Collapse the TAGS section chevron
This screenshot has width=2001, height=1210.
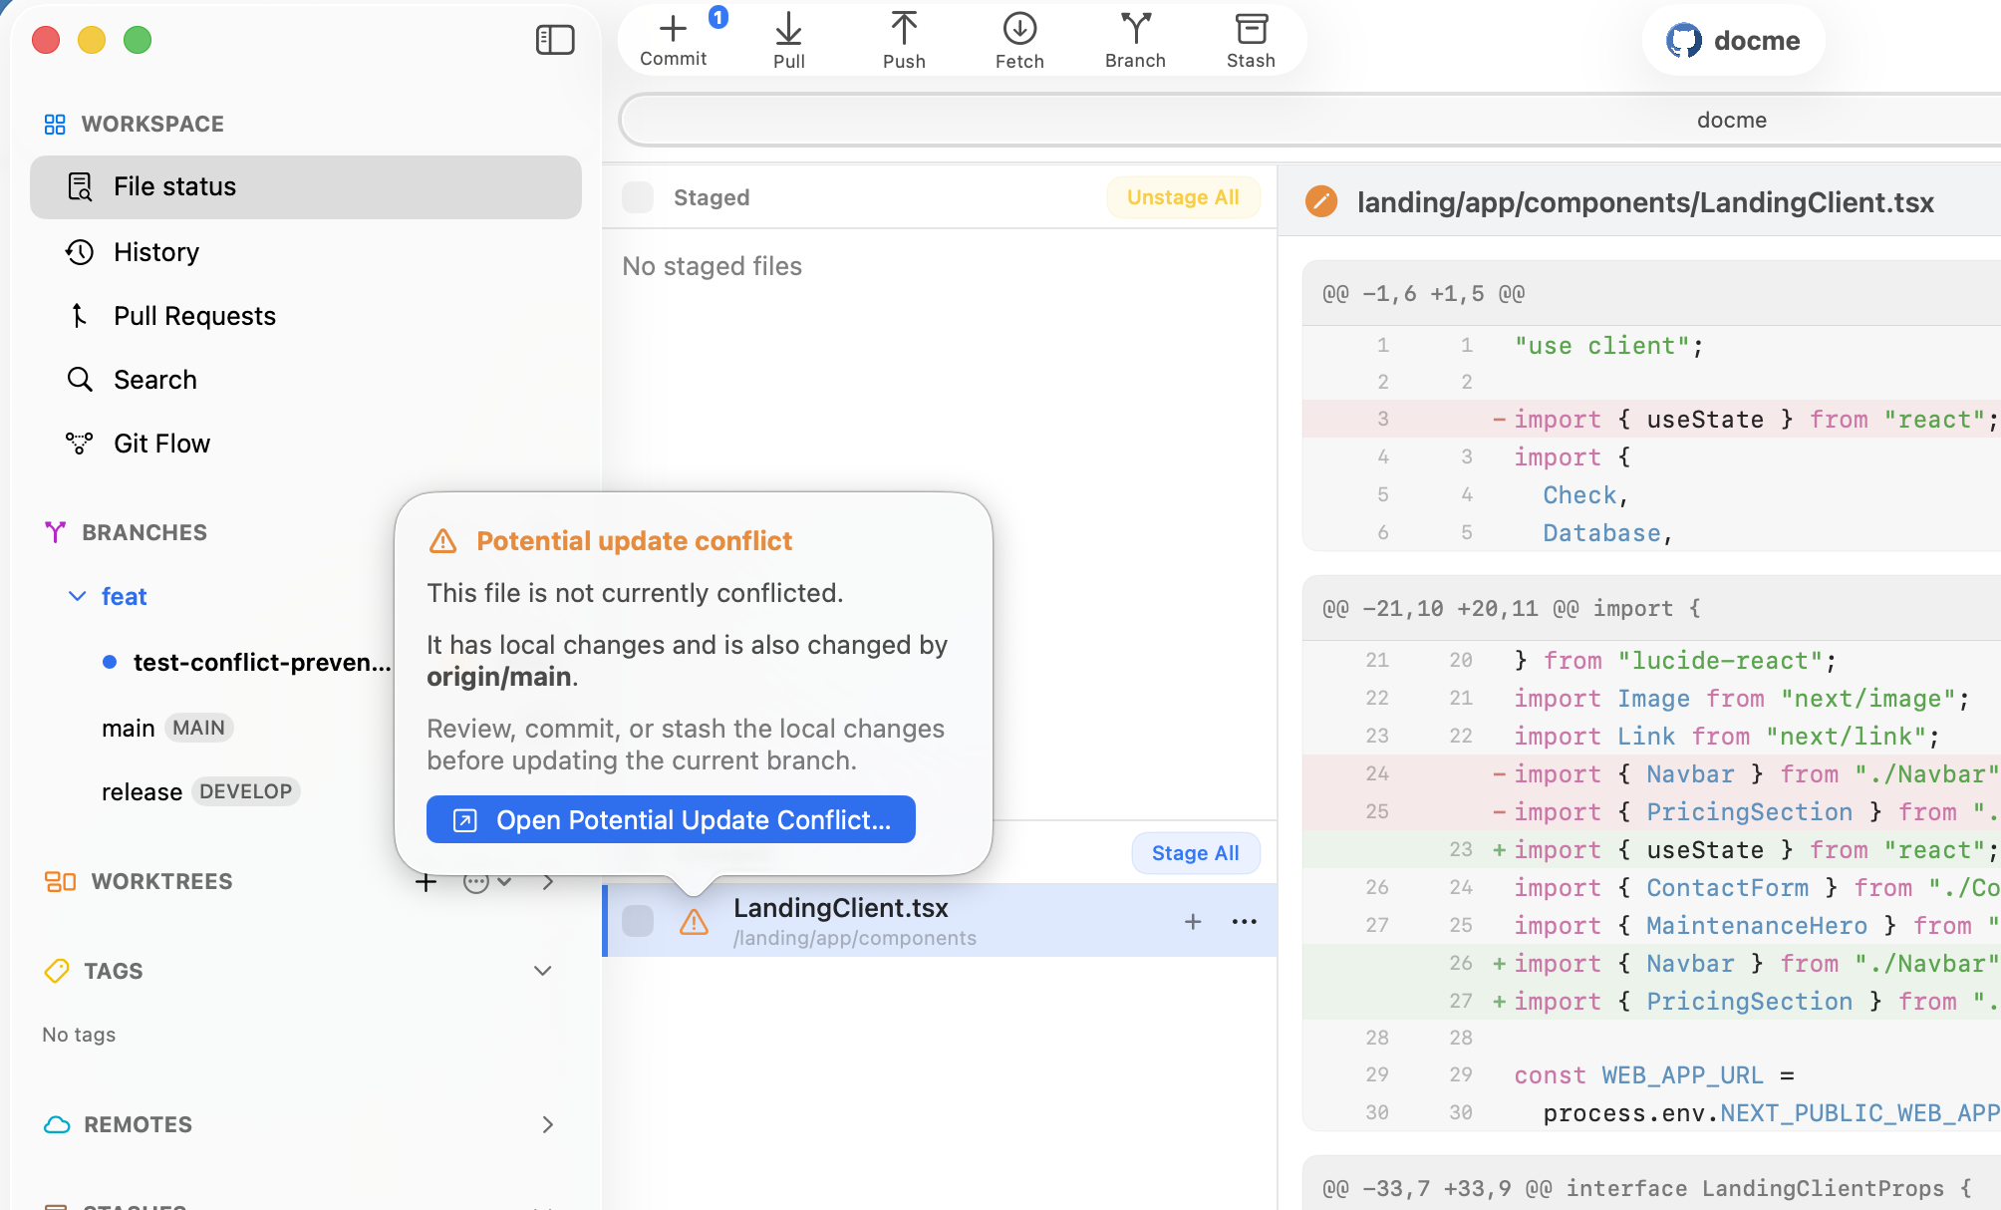coord(543,971)
